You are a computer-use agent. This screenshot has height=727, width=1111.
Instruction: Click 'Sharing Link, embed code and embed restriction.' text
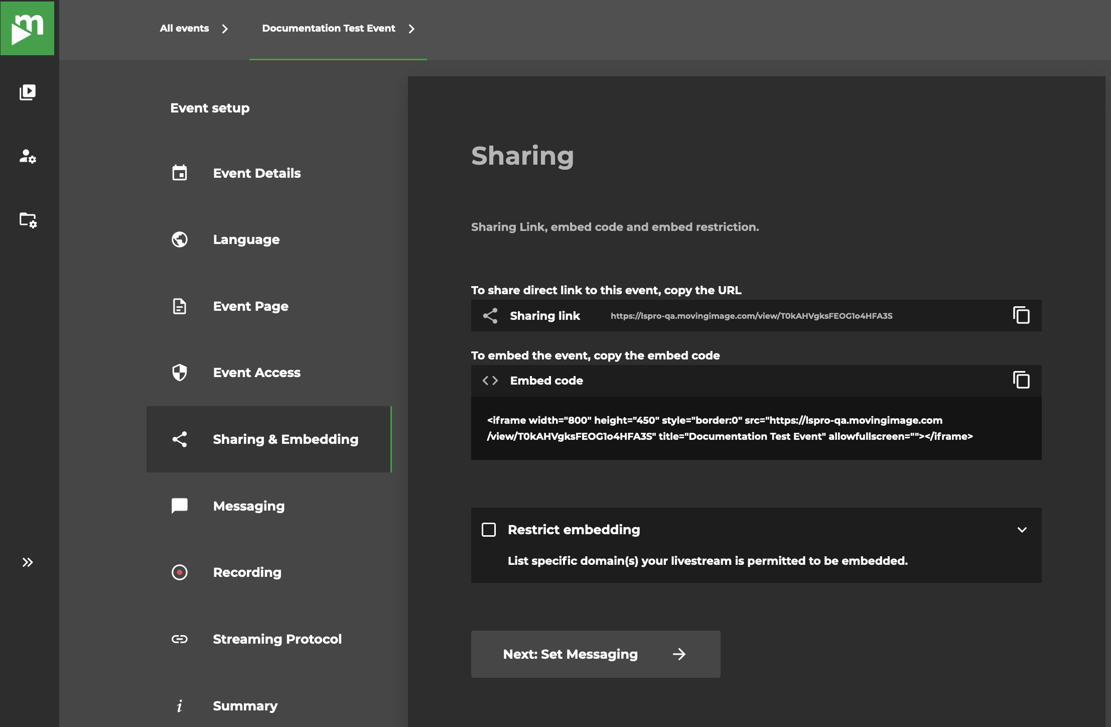click(615, 227)
